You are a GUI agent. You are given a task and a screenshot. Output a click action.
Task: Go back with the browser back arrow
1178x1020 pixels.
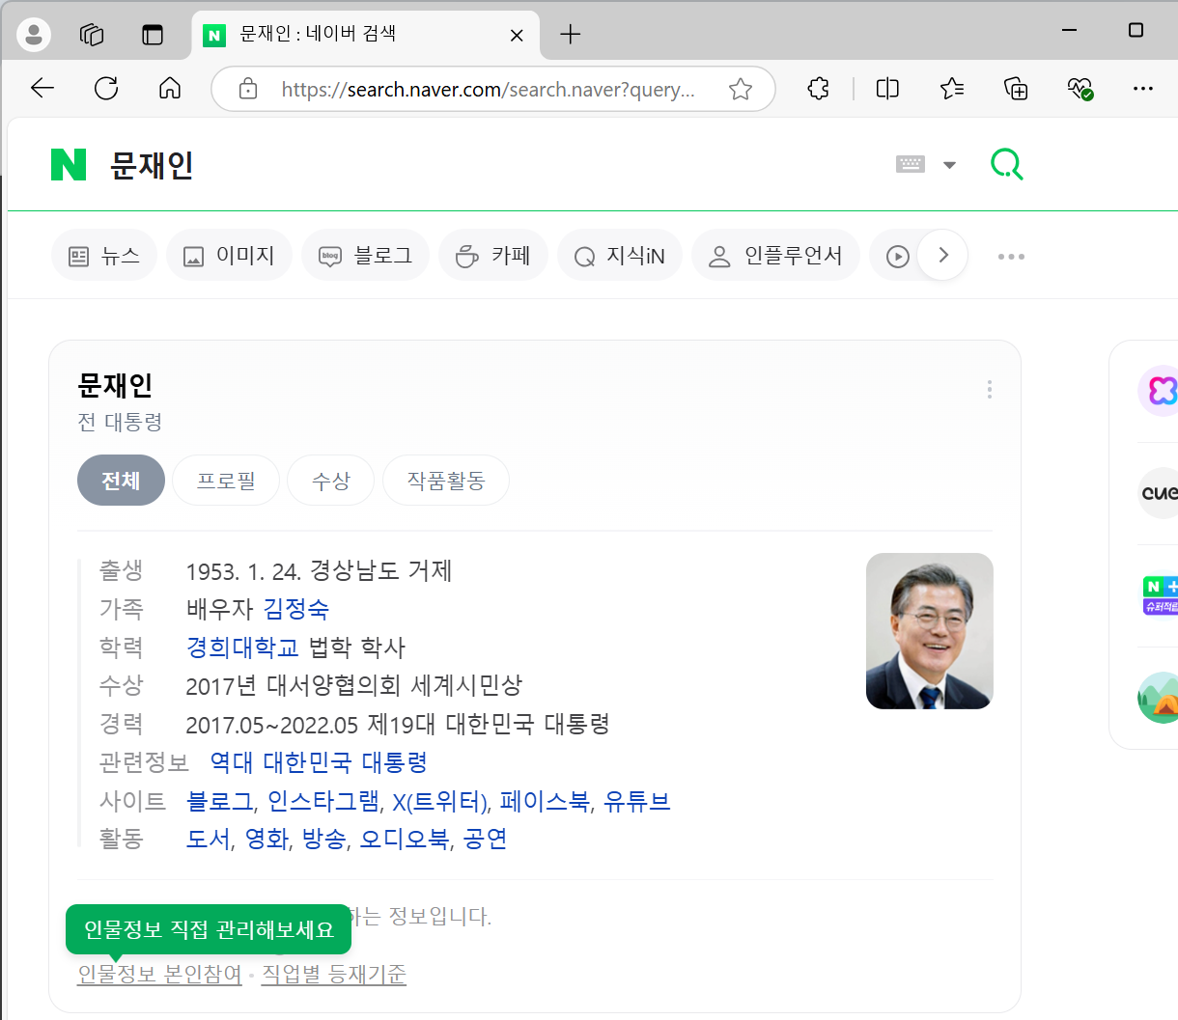pyautogui.click(x=42, y=89)
